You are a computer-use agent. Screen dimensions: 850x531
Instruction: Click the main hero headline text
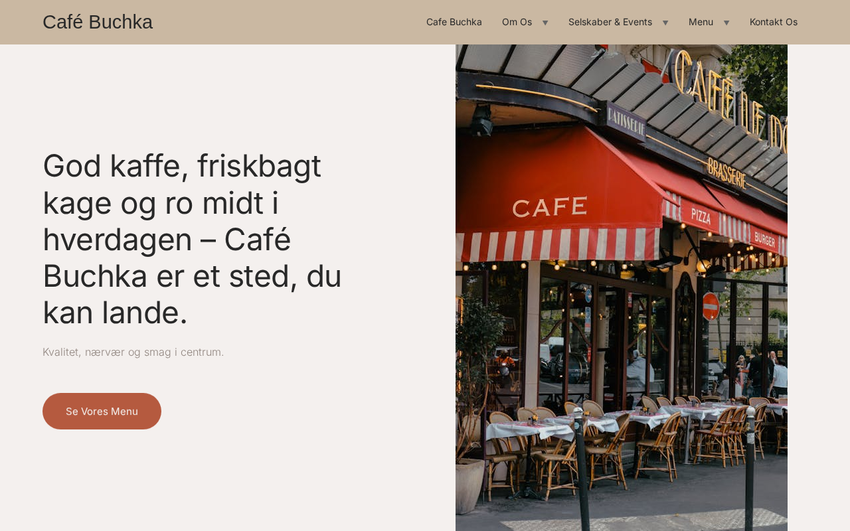[x=193, y=239]
